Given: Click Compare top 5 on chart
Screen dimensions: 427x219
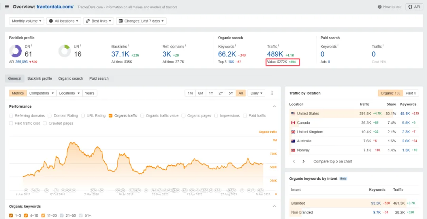Looking at the screenshot, I should [x=333, y=161].
